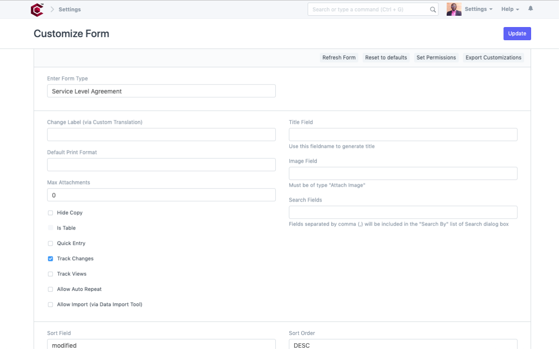This screenshot has width=559, height=349.
Task: Open the Help dropdown menu
Action: pos(509,8)
